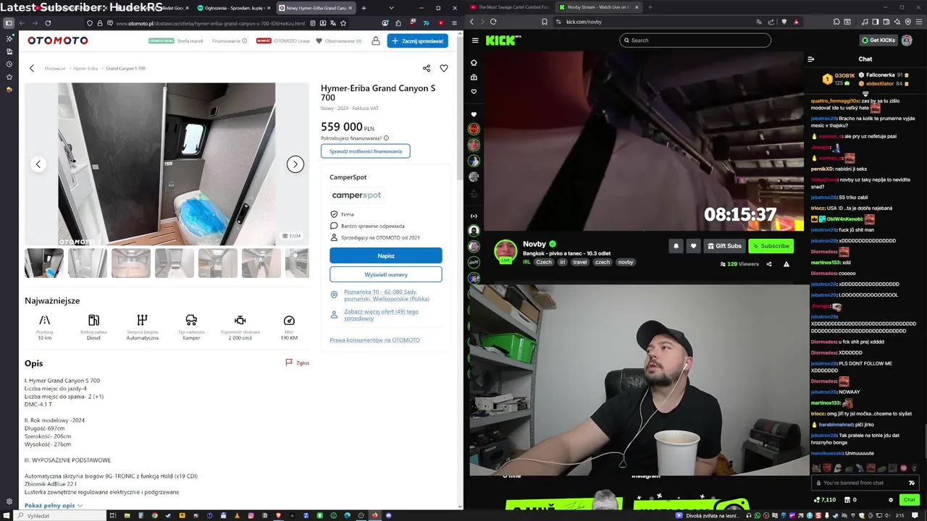Open Prawa konsumentów na OTOMOTO link
Screen dimensions: 927x521
pyautogui.click(x=374, y=340)
